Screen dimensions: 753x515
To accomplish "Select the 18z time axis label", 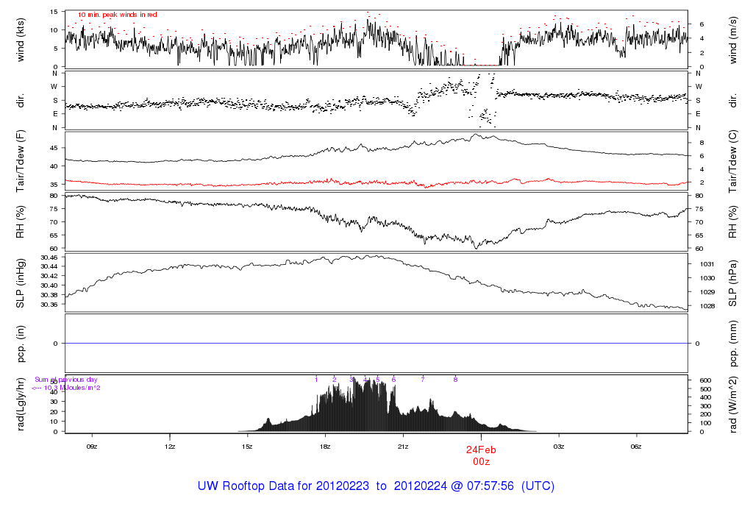I will click(325, 446).
